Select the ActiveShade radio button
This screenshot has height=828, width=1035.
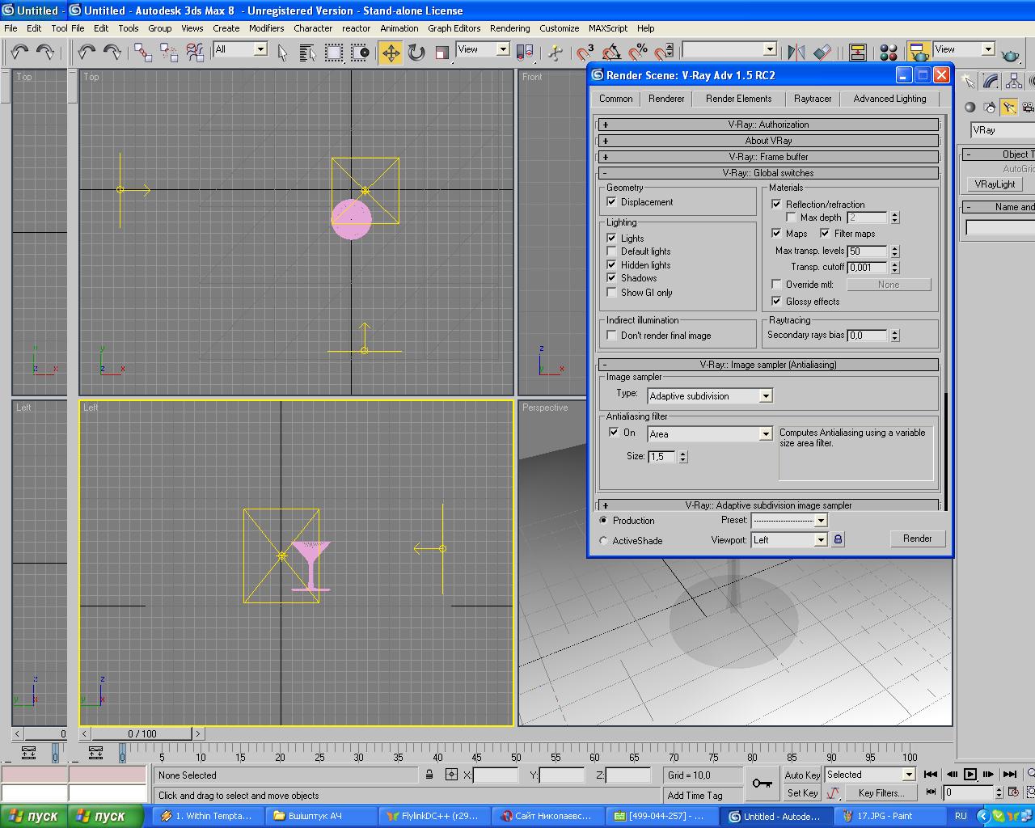(603, 541)
